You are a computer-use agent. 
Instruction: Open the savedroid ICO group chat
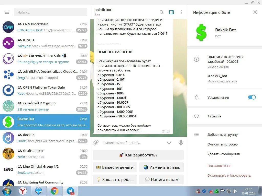click(45, 106)
